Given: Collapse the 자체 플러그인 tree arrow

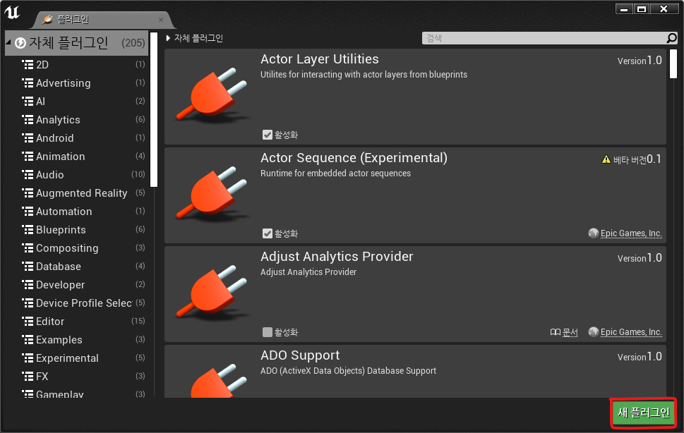Looking at the screenshot, I should pos(8,42).
